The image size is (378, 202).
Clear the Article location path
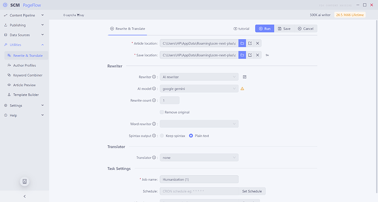(x=257, y=43)
